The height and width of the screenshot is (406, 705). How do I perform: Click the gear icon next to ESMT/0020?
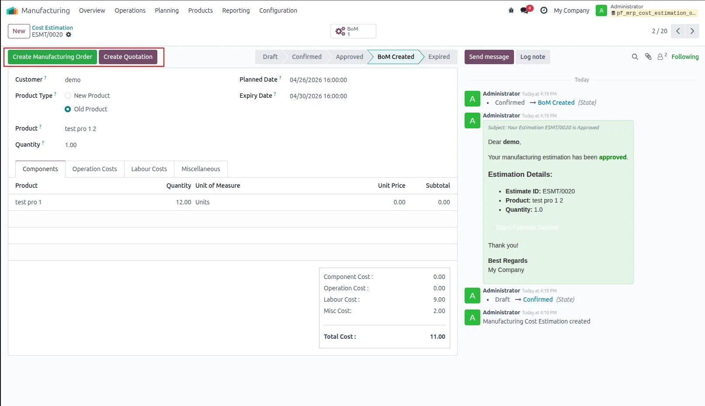click(x=69, y=34)
